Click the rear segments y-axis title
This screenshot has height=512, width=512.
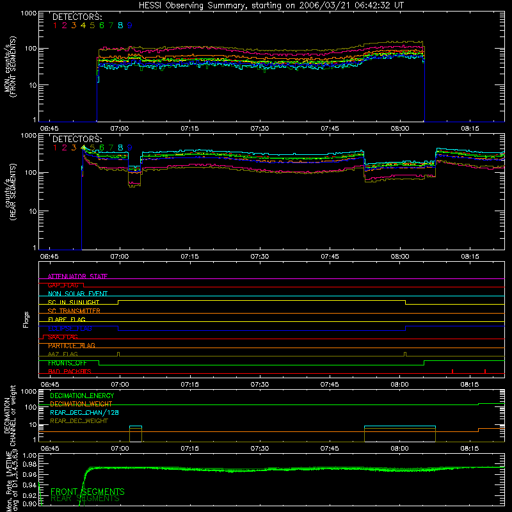tap(10, 192)
